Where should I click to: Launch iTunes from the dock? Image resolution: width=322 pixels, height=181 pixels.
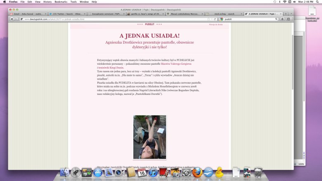tap(153, 172)
